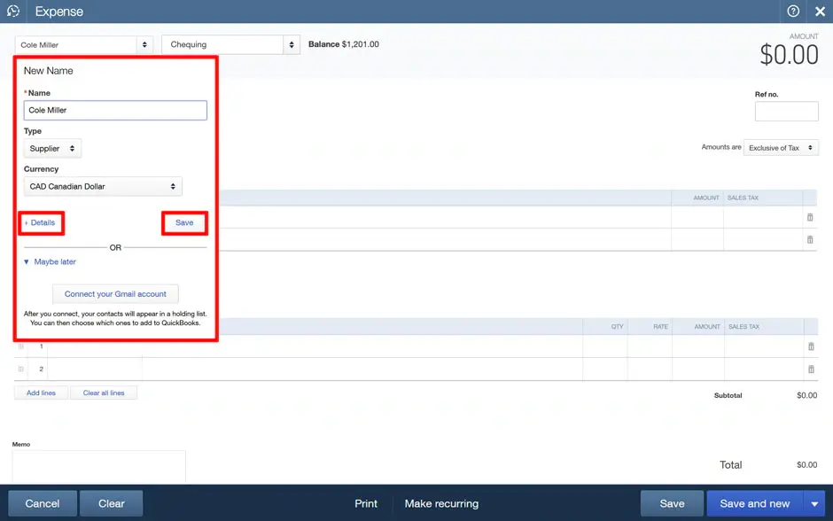Click the Total $0.00 value
The image size is (833, 521).
tap(807, 464)
